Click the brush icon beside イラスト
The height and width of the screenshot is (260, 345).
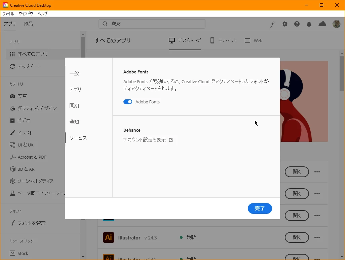tap(12, 133)
